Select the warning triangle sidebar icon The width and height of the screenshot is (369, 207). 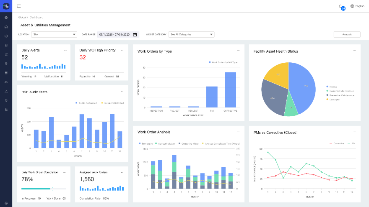click(x=6, y=91)
